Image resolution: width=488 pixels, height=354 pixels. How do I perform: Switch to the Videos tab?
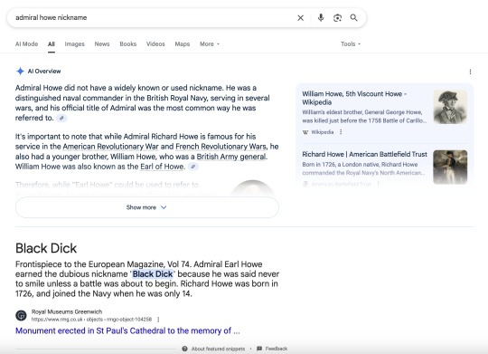coord(155,44)
